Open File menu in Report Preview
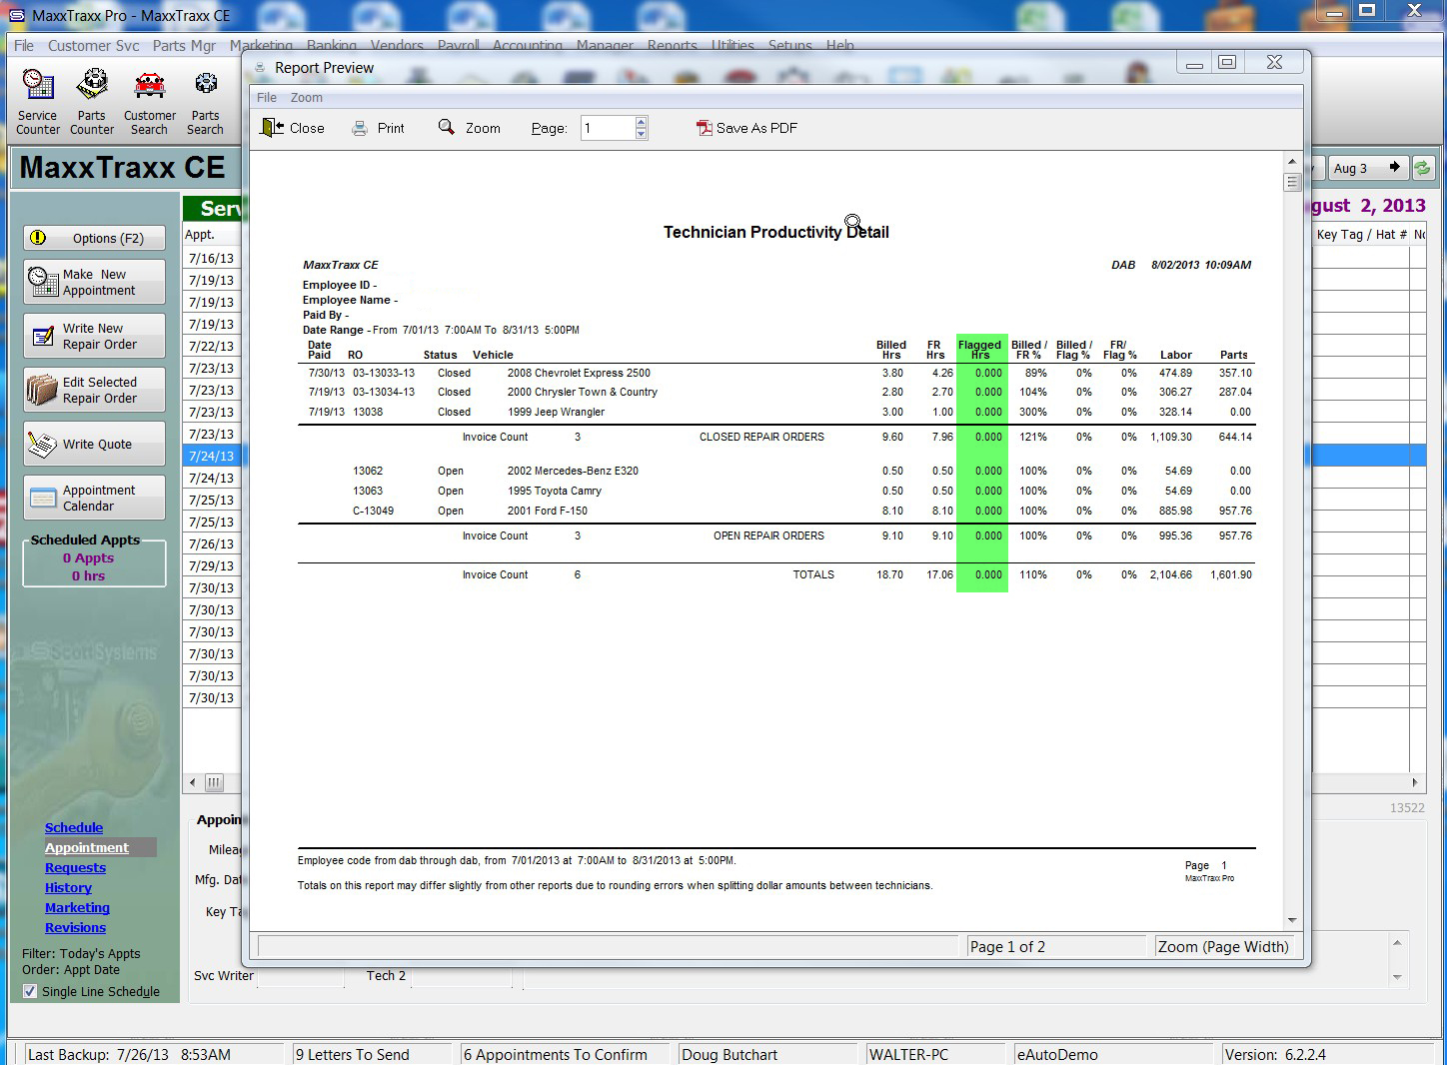 tap(267, 98)
